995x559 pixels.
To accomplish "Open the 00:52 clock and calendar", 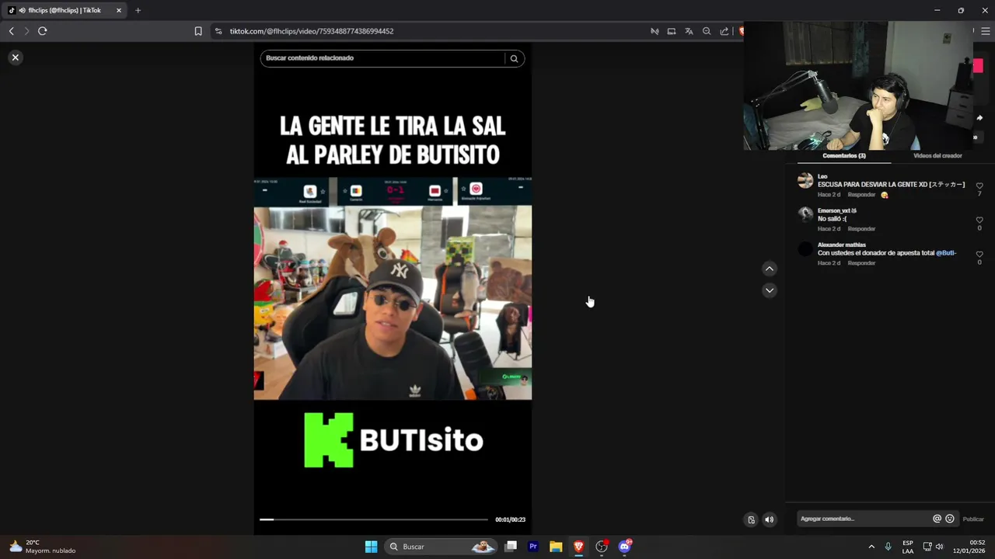I will [969, 547].
